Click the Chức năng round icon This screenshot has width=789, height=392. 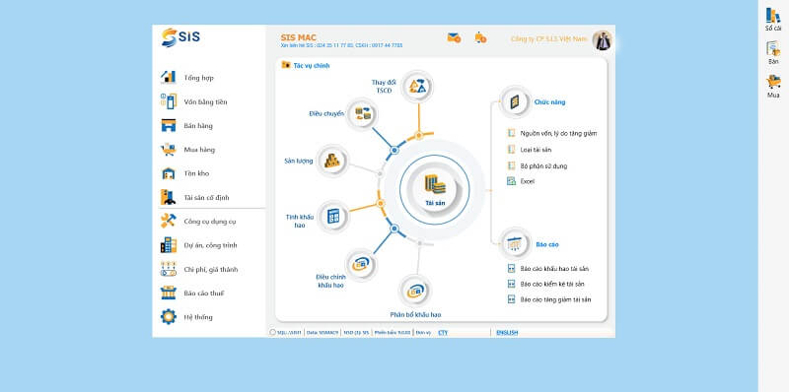click(515, 102)
